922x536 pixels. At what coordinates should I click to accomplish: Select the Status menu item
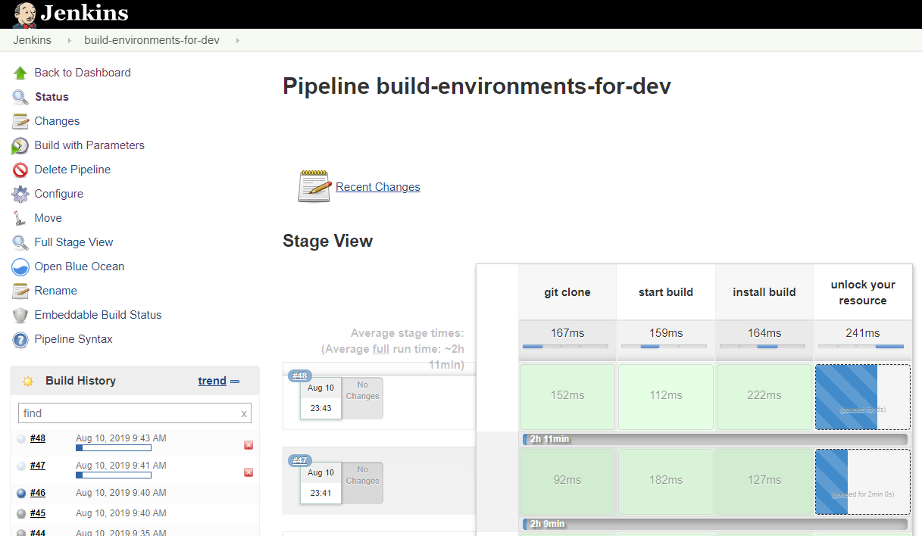click(52, 97)
